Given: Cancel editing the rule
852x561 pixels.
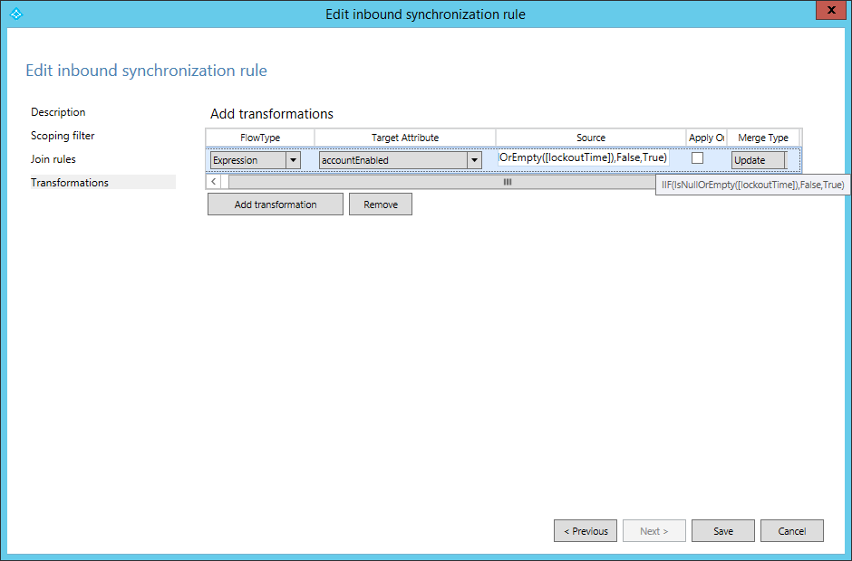Looking at the screenshot, I should click(x=792, y=531).
